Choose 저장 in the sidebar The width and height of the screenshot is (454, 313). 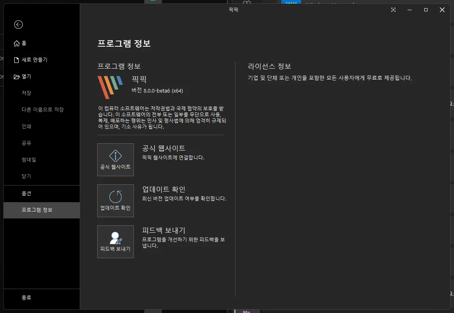pyautogui.click(x=41, y=93)
